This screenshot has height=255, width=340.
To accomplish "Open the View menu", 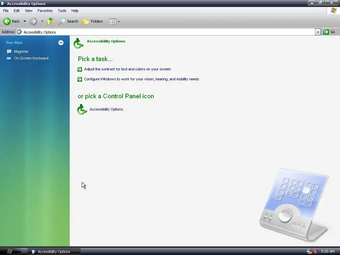I will point(29,11).
